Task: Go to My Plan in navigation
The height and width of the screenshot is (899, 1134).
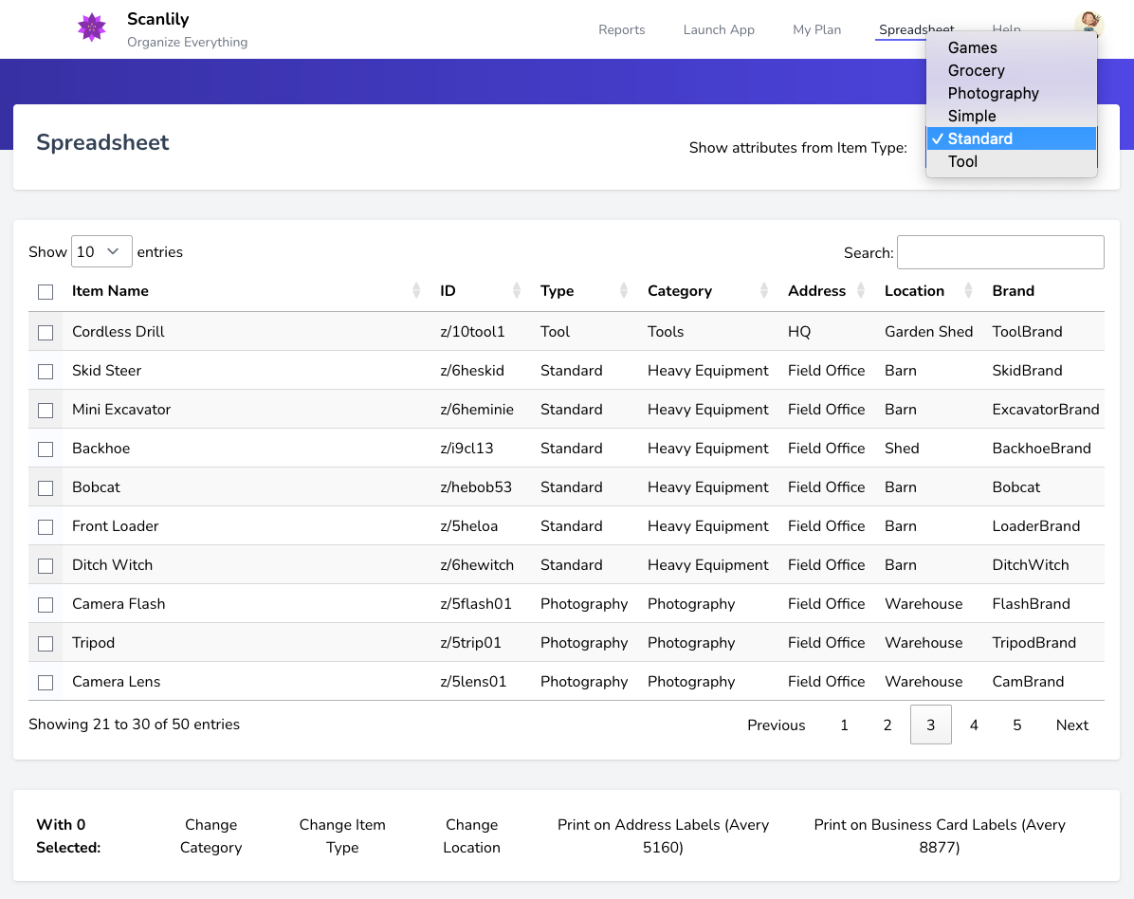Action: point(816,29)
